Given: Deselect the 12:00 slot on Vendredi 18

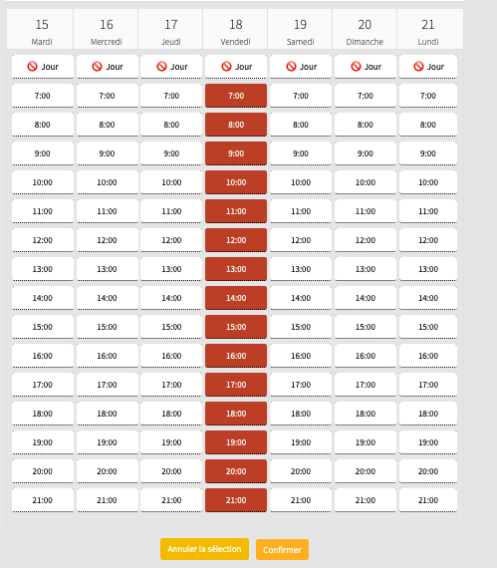Looking at the screenshot, I should tap(236, 240).
